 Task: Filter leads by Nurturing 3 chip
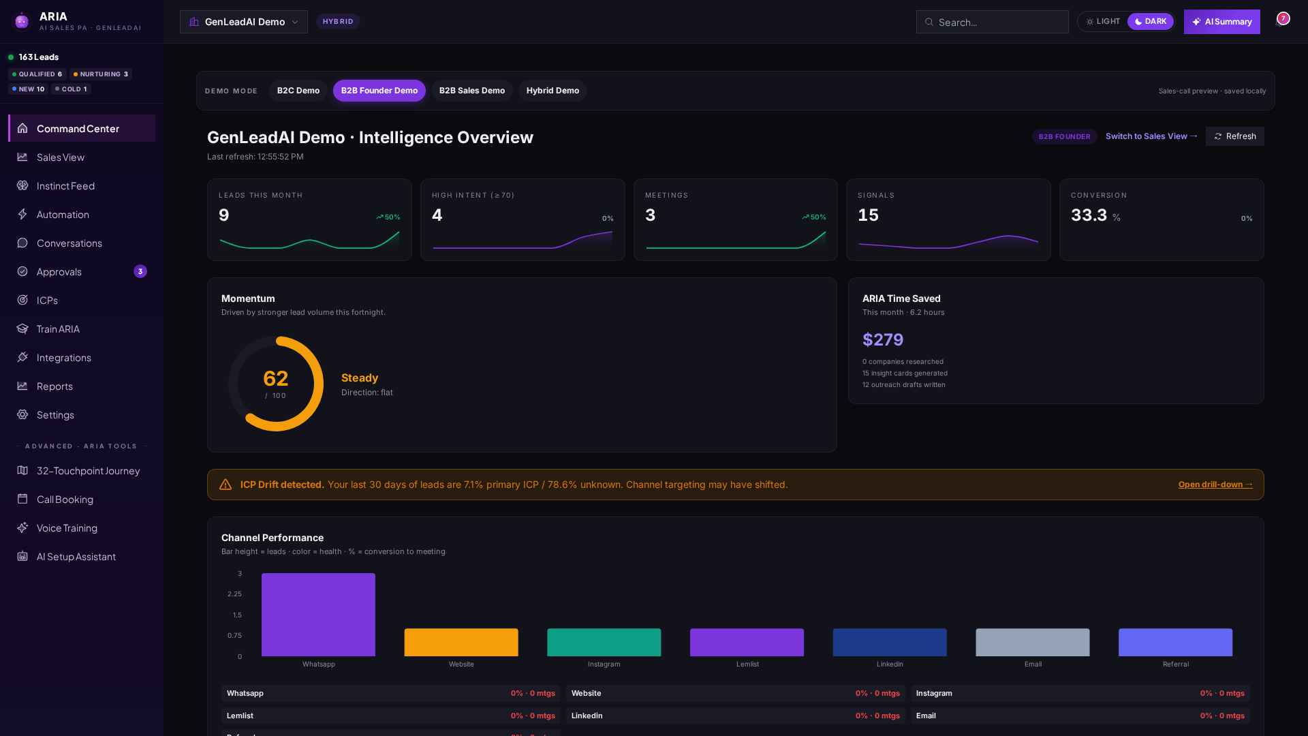tap(101, 74)
